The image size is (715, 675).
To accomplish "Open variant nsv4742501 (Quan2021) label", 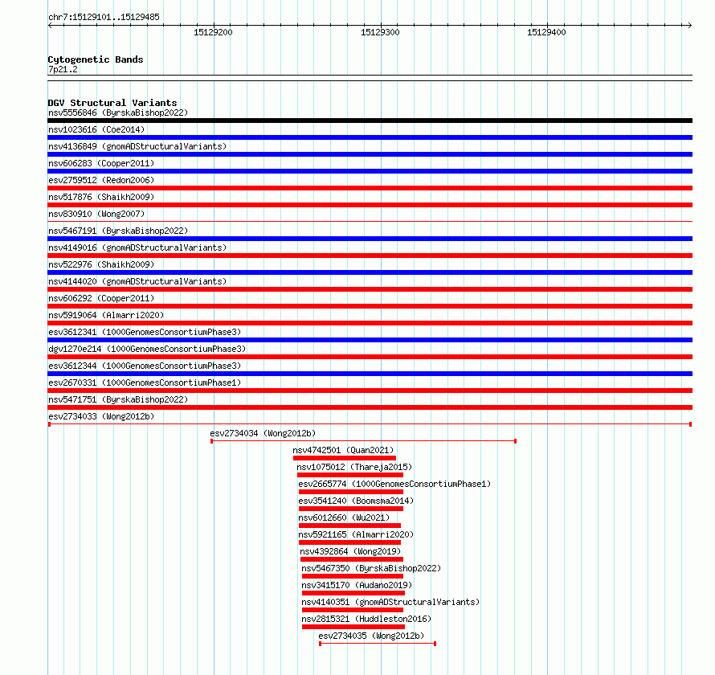I will (x=343, y=450).
